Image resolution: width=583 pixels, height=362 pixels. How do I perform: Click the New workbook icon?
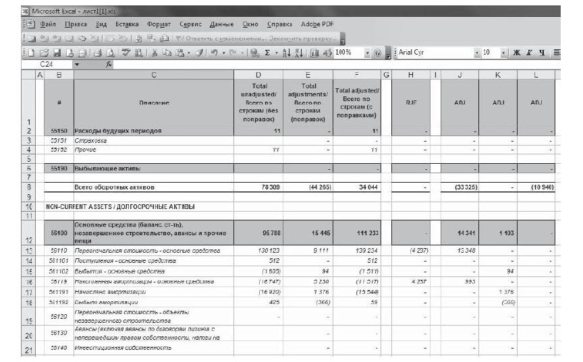[x=32, y=53]
